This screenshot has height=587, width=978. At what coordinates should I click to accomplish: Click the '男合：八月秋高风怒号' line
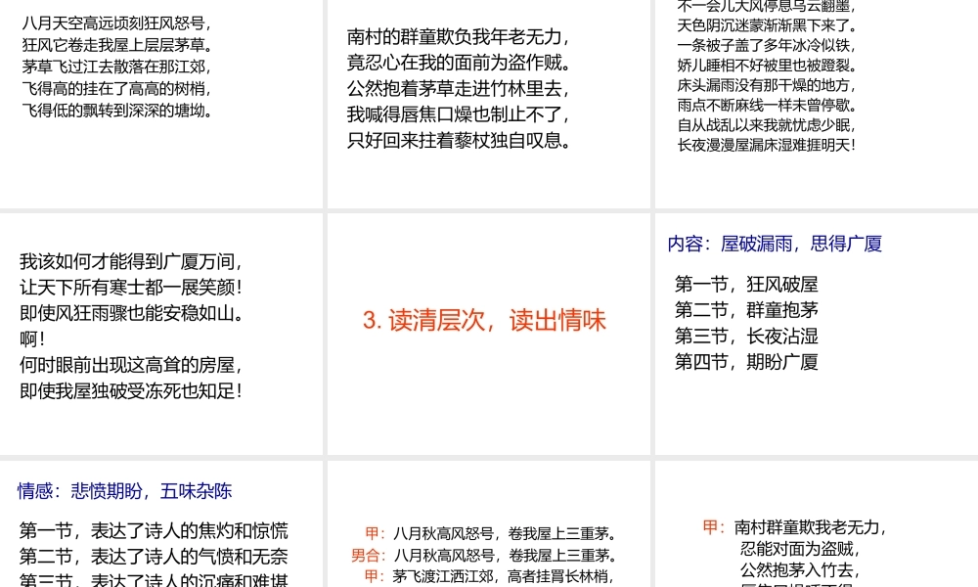click(x=485, y=555)
